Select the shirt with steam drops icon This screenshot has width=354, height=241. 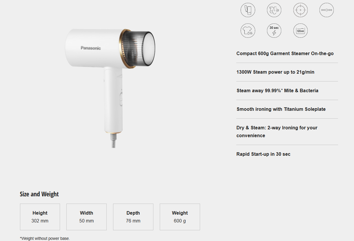click(248, 30)
